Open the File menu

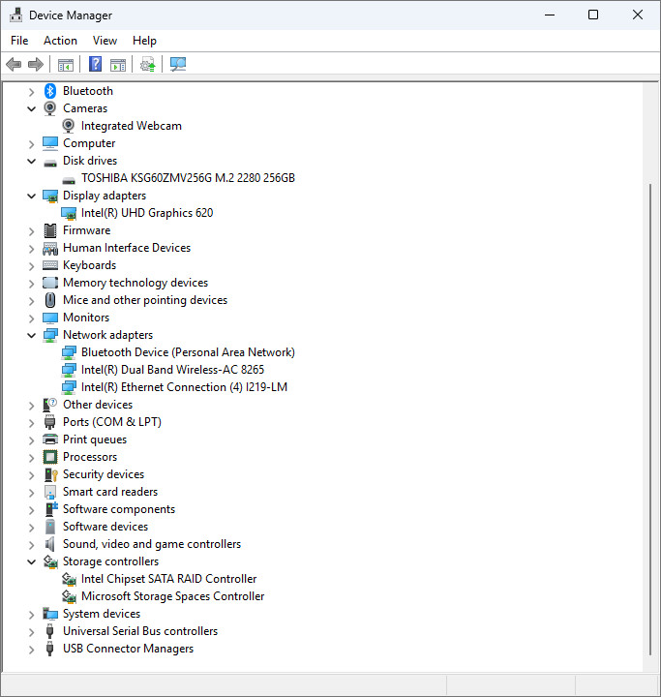(19, 41)
